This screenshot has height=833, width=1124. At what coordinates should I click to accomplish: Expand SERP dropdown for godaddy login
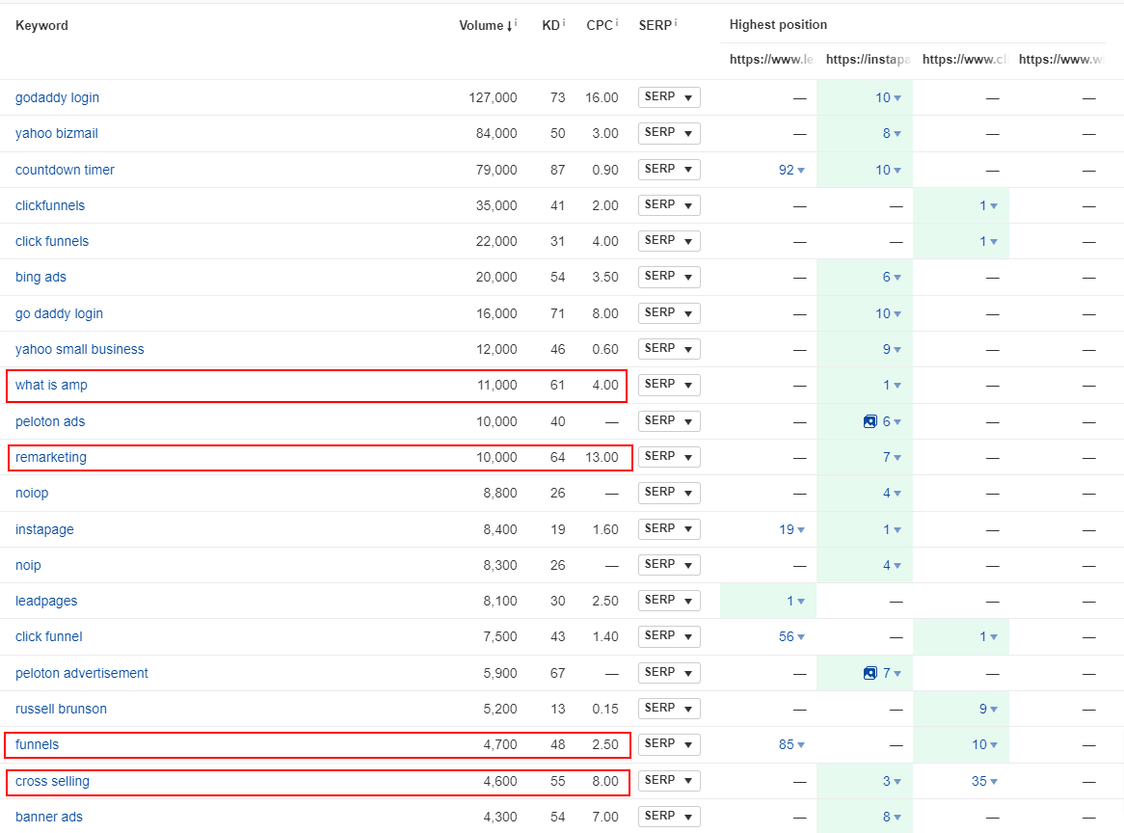pos(669,96)
